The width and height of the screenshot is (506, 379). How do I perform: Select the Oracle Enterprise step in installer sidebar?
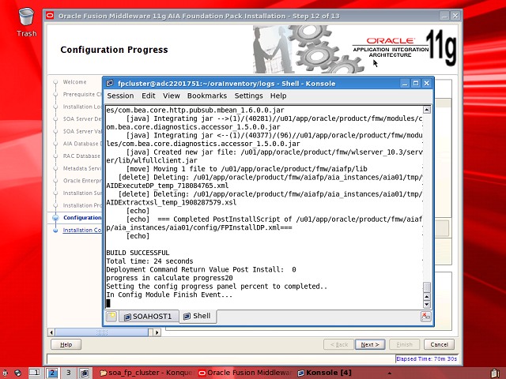click(x=82, y=181)
